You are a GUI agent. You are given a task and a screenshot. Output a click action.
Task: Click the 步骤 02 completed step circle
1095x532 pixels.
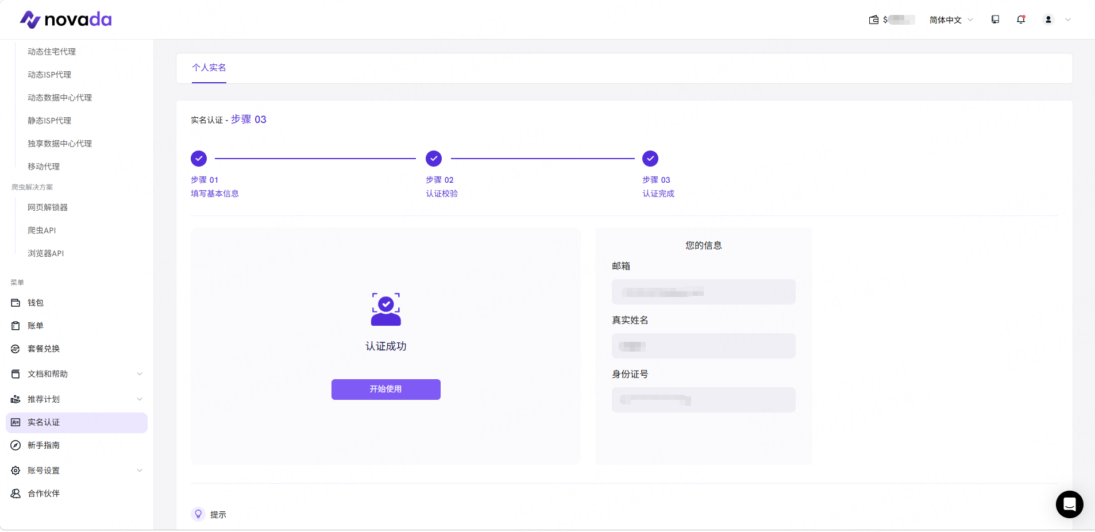pyautogui.click(x=434, y=159)
